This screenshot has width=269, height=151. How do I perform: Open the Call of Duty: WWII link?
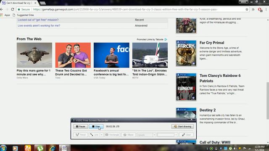click(x=215, y=142)
